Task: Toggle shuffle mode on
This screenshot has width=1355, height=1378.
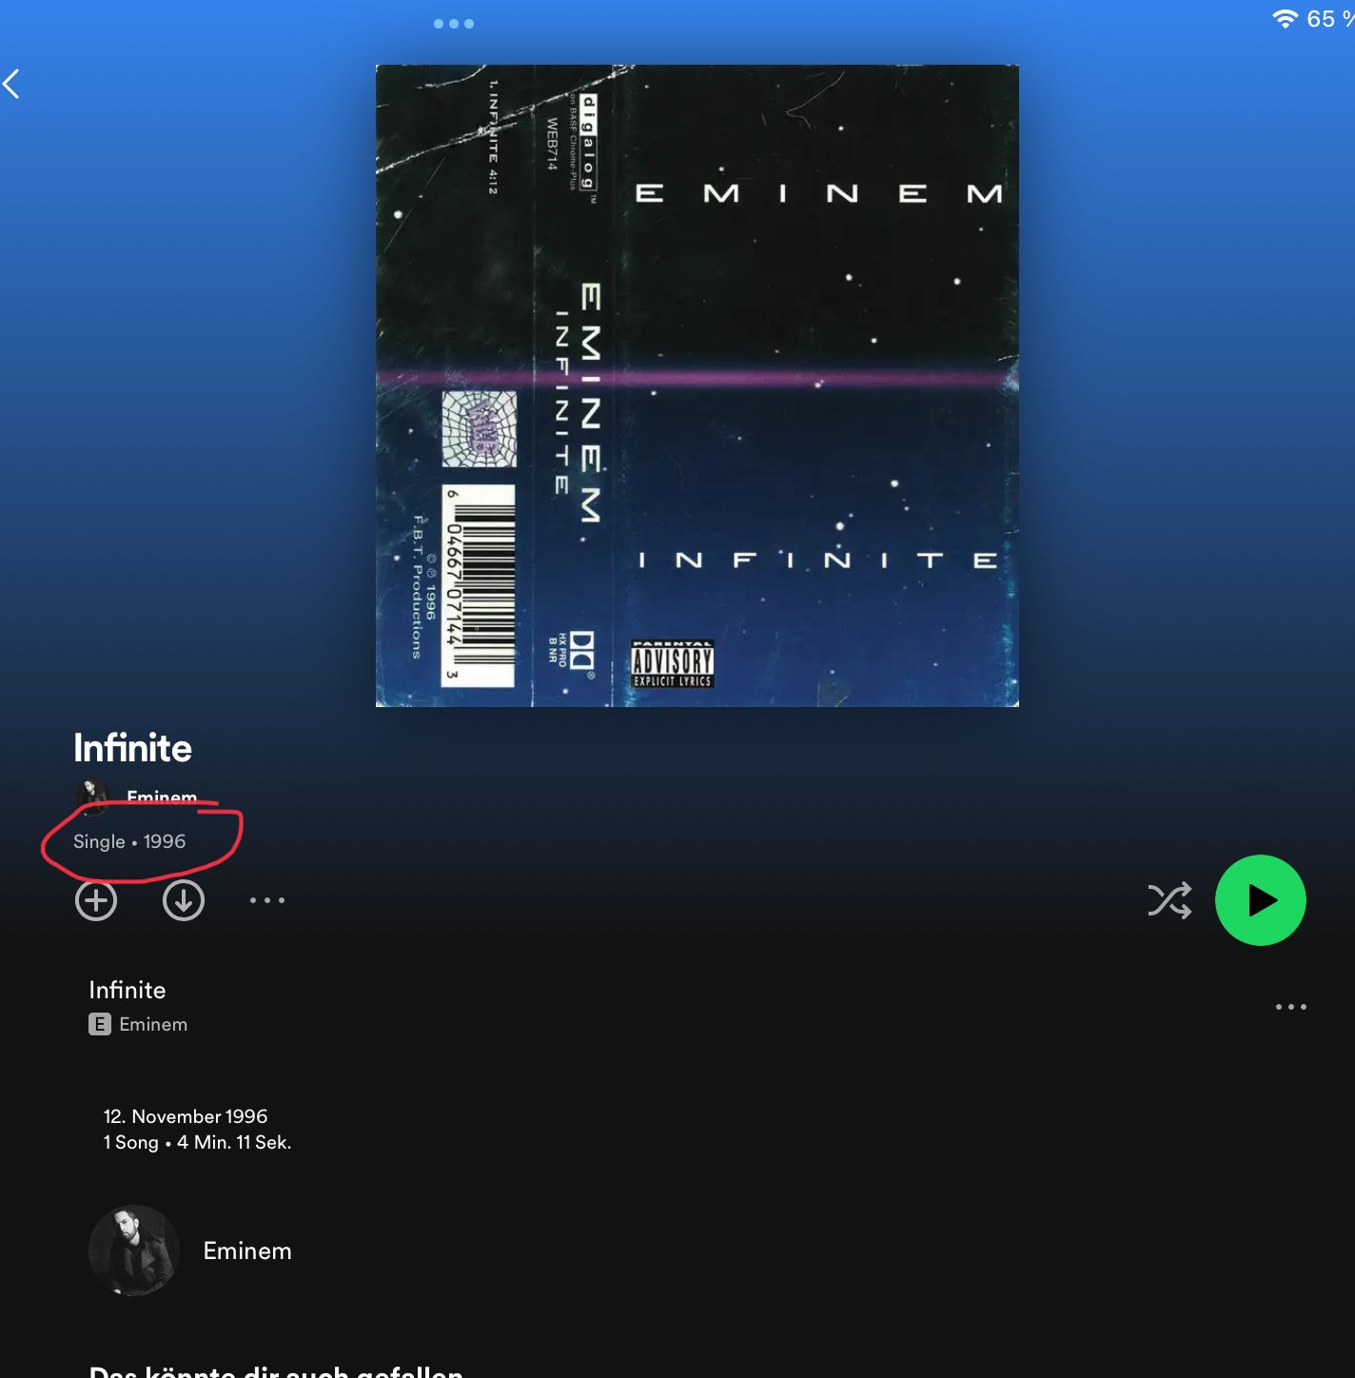Action: coord(1169,900)
